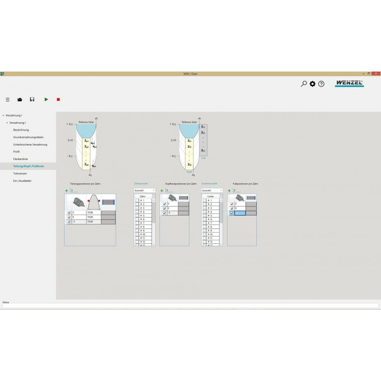
Task: Uncheck Teilungspositionen row with value 5
Action: point(69,213)
